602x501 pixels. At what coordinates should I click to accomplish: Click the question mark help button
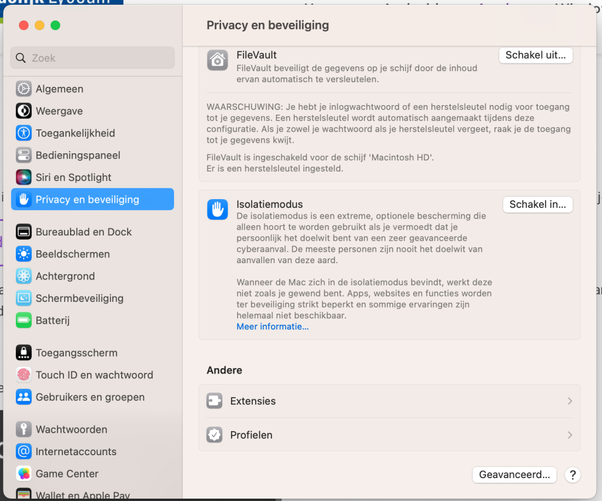(x=572, y=475)
